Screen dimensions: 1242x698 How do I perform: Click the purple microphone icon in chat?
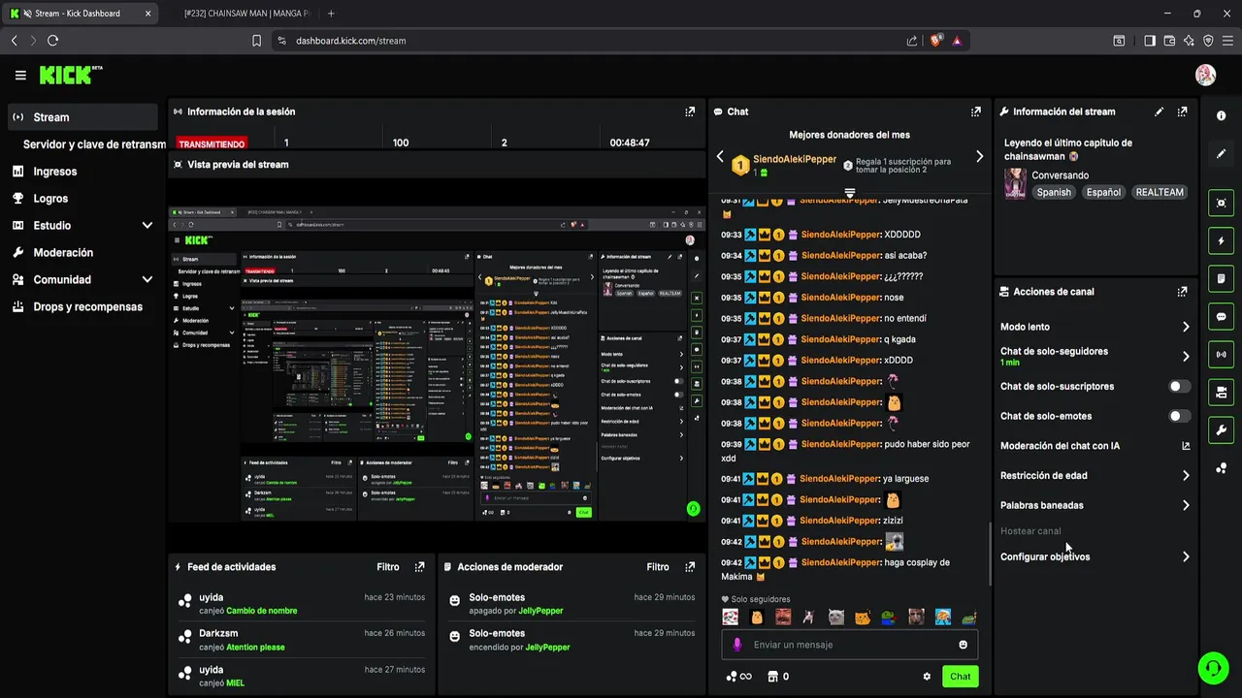coord(737,645)
